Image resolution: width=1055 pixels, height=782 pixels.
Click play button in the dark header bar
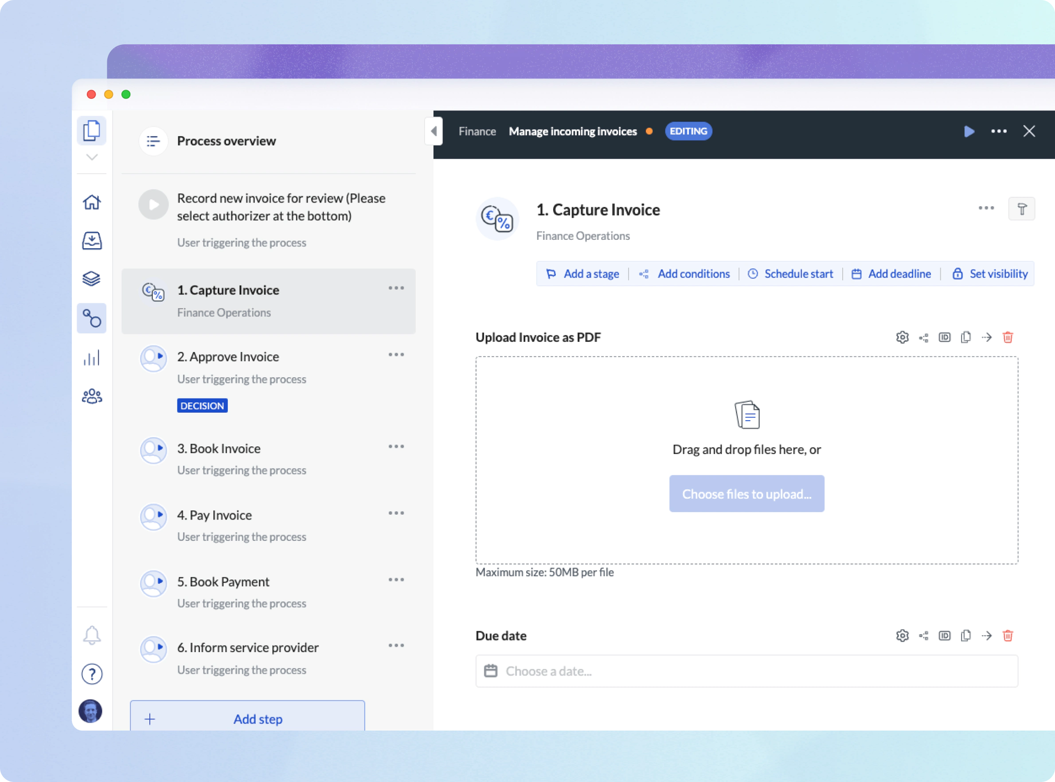pos(969,132)
